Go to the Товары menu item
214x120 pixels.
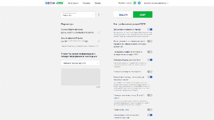[98, 3]
